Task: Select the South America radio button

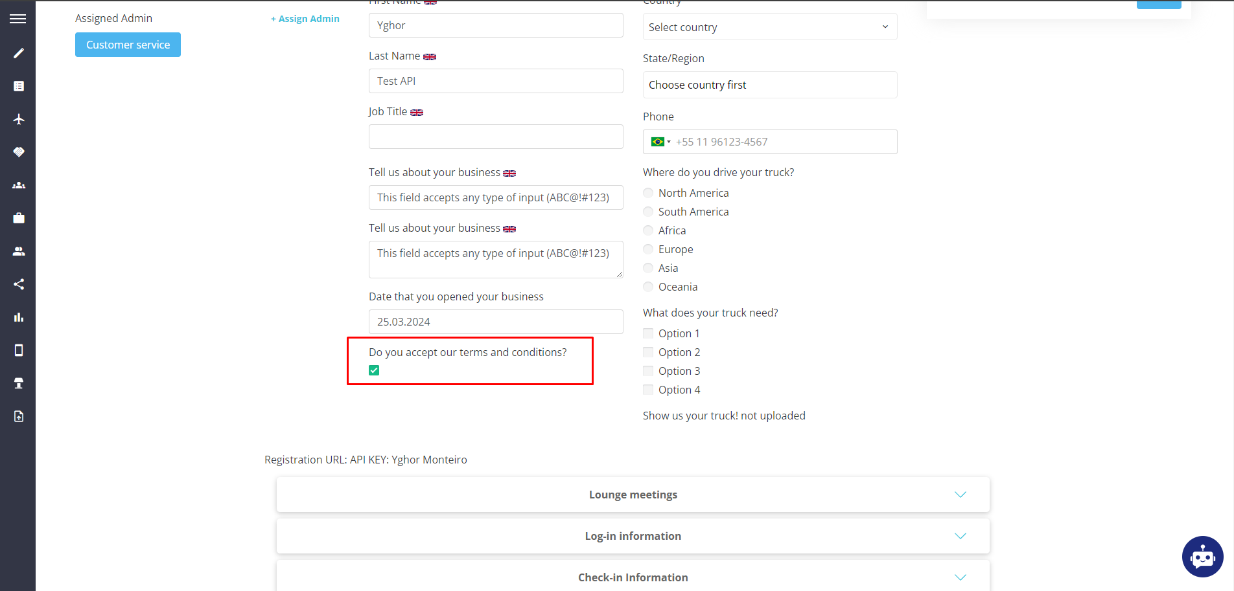Action: (647, 211)
